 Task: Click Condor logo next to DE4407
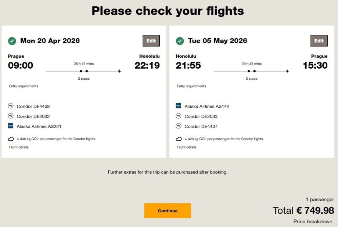coord(179,126)
